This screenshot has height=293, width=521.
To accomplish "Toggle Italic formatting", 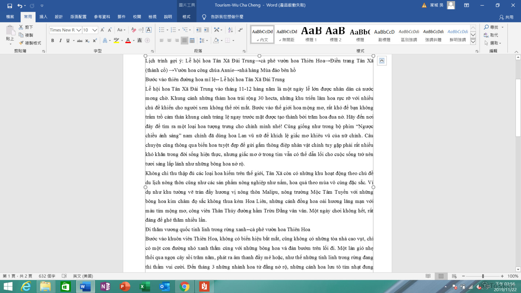I will [x=60, y=41].
